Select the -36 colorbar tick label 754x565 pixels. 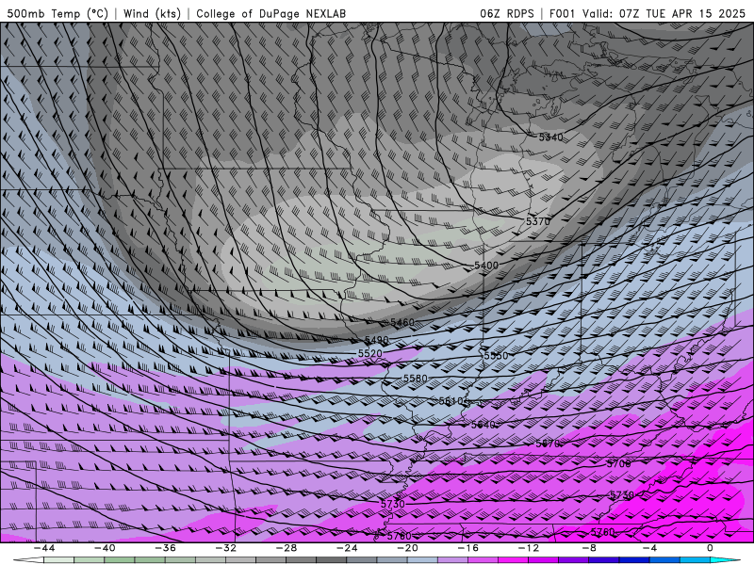click(166, 548)
